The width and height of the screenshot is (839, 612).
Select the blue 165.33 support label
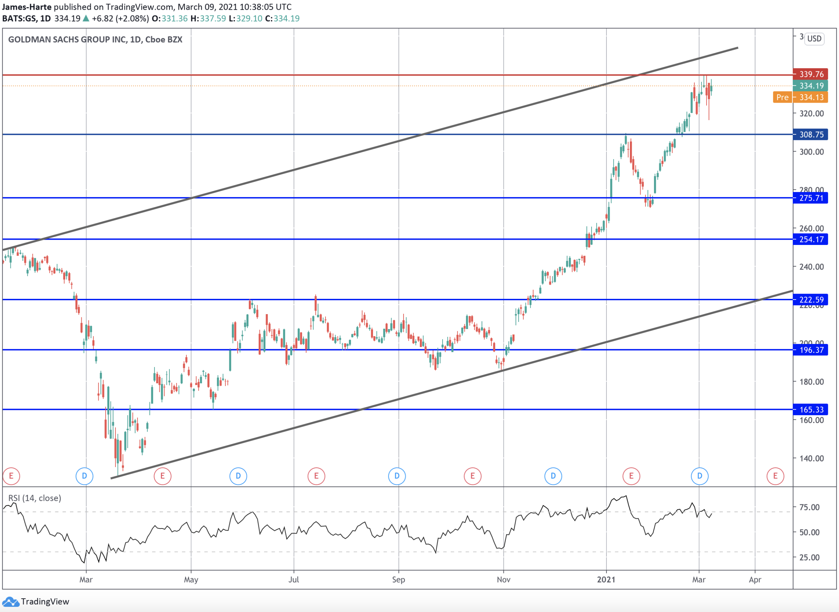point(810,409)
